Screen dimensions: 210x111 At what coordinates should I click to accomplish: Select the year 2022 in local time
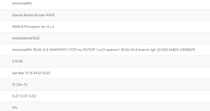[x=46, y=73]
